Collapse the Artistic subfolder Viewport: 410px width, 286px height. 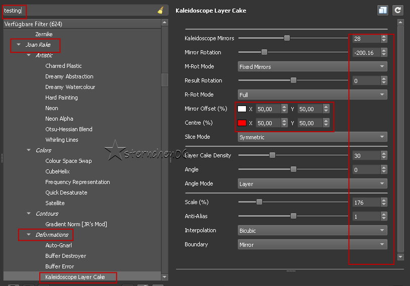29,55
